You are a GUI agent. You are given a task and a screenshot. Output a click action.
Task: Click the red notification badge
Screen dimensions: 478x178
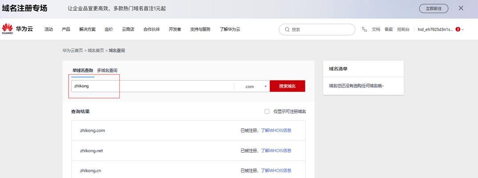pyautogui.click(x=458, y=29)
